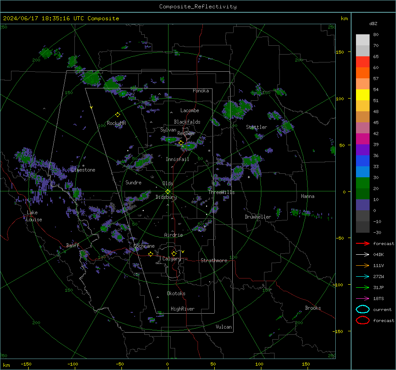
Task: Click the Stettler city label
Action: tap(257, 127)
